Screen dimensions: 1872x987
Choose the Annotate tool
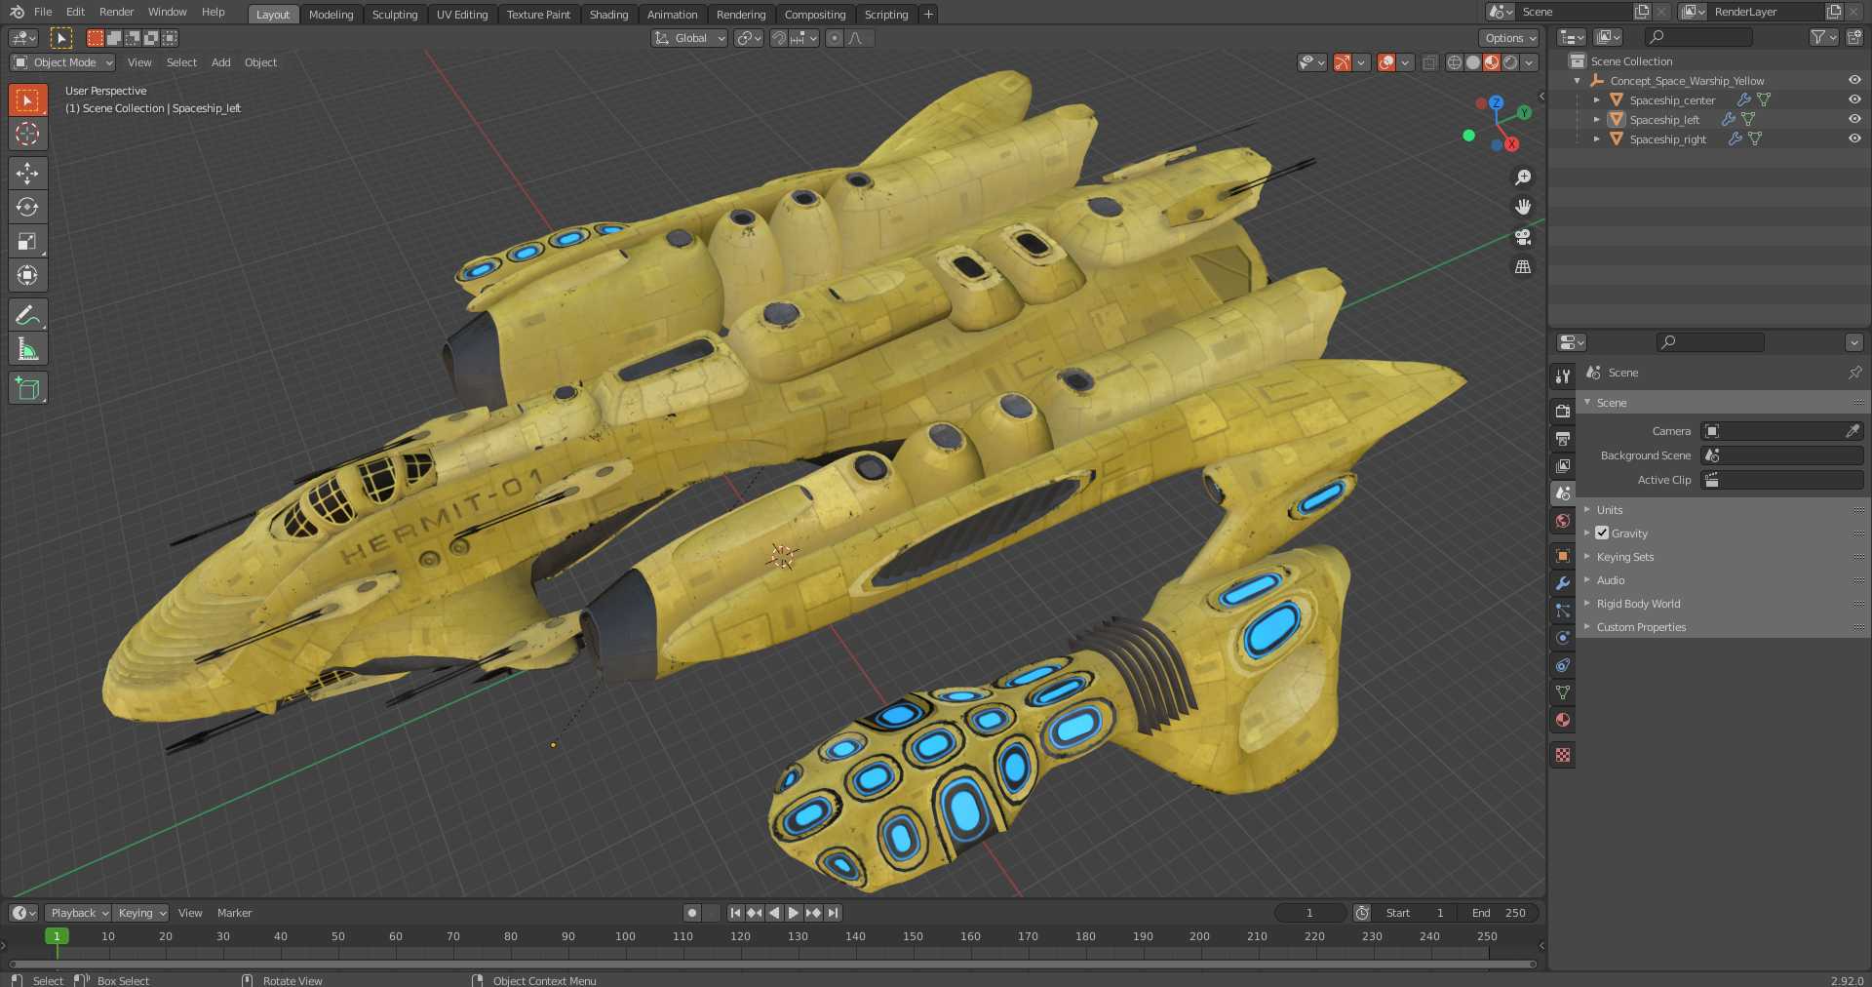coord(27,315)
